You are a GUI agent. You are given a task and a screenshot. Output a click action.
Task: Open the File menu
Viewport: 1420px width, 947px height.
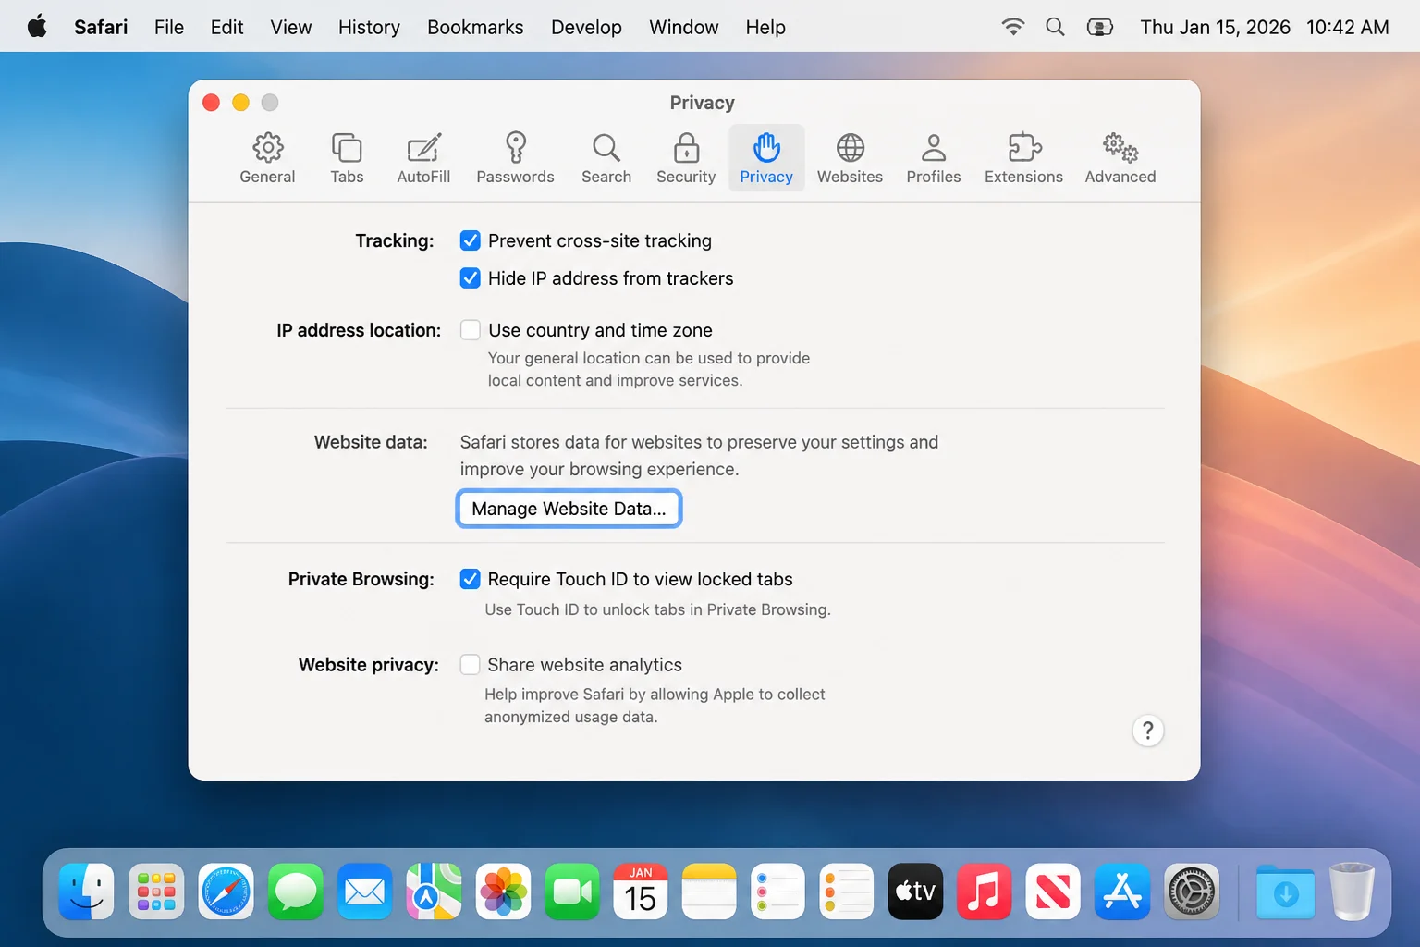[x=169, y=27]
